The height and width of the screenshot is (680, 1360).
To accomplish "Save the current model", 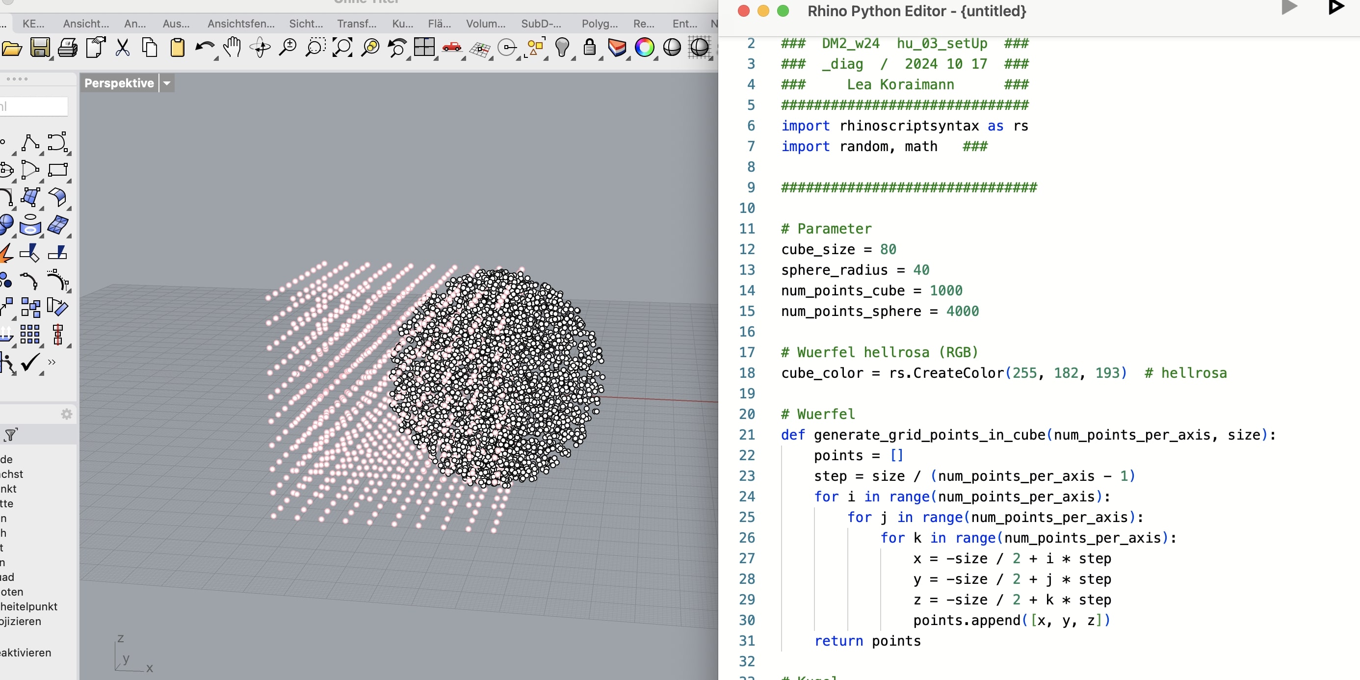I will pyautogui.click(x=40, y=48).
